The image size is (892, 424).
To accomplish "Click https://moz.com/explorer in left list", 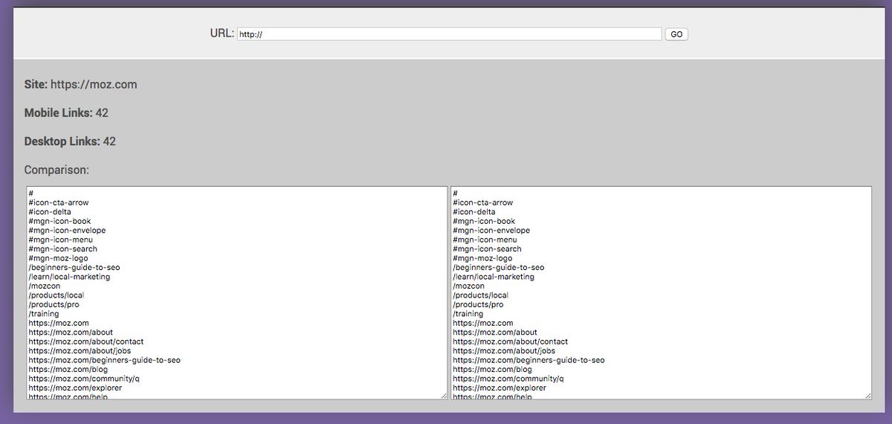I will coord(75,388).
